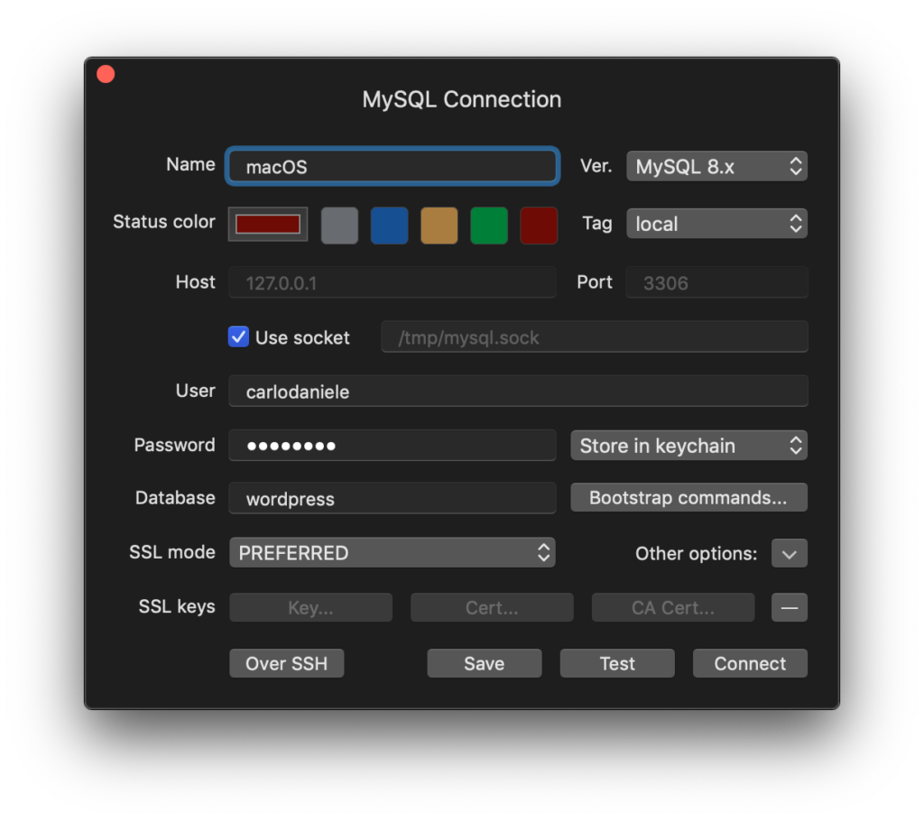Click the Connect button
The height and width of the screenshot is (821, 924).
coord(750,664)
